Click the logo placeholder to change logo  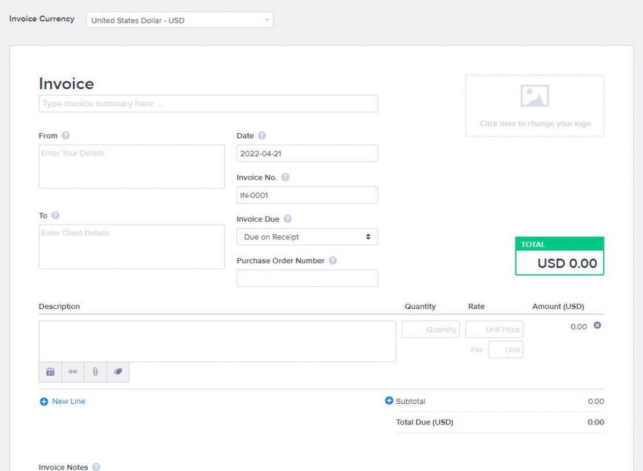[534, 106]
